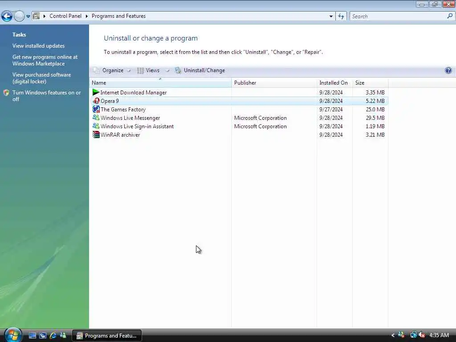
Task: Click the 25.0 MB size cell
Action: click(x=375, y=110)
